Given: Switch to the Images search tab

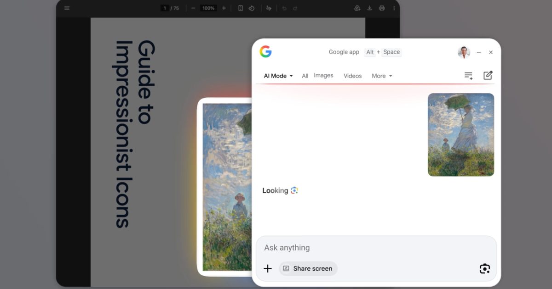Looking at the screenshot, I should point(323,75).
